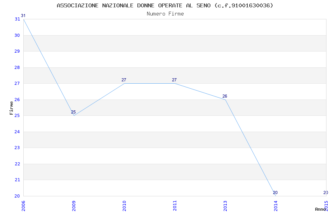Click y-axis tick value 22
Screen dimensions: 330x213
(x=17, y=164)
